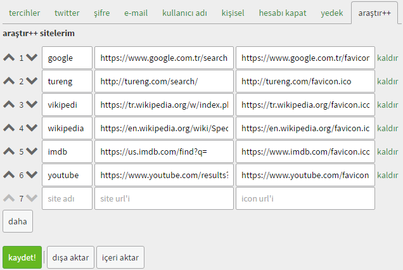Remove youtube row via kaldır link
This screenshot has height=270, width=403.
coord(388,175)
